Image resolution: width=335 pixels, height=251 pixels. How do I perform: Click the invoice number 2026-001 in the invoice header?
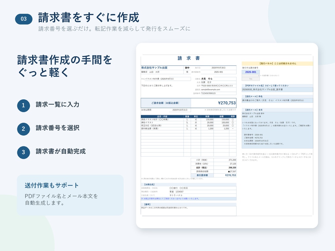click(x=218, y=72)
